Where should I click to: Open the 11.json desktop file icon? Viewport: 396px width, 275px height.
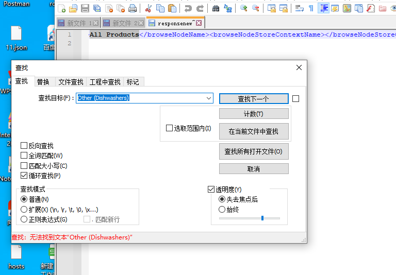click(x=16, y=38)
